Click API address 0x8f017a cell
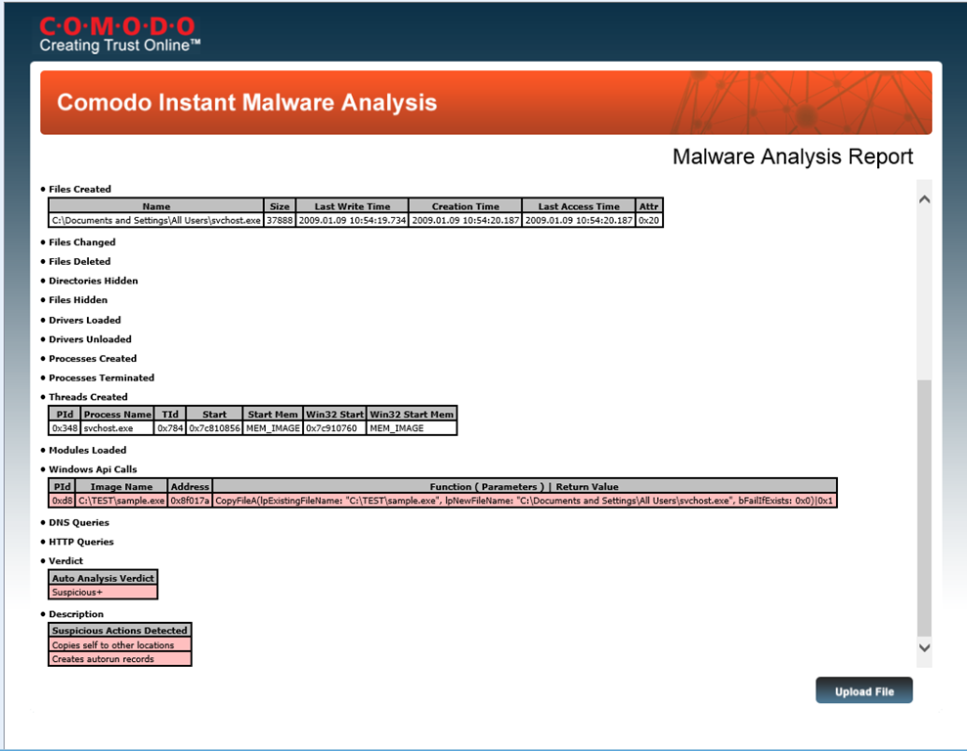967x751 pixels. pos(190,500)
